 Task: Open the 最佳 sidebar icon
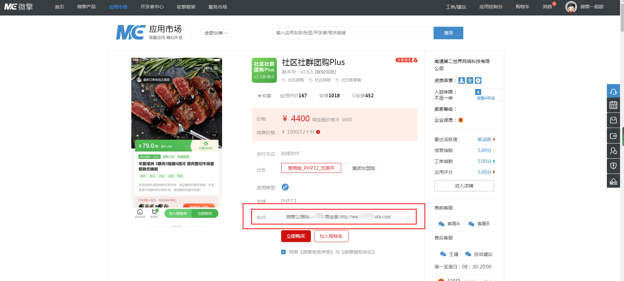pyautogui.click(x=613, y=181)
